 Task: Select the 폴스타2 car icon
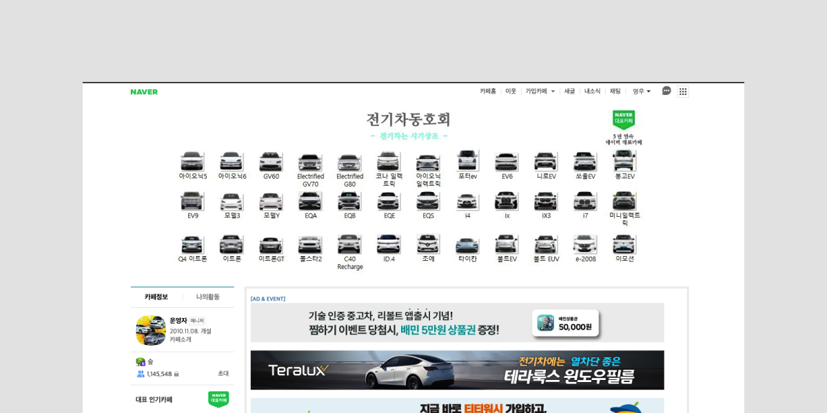[310, 244]
